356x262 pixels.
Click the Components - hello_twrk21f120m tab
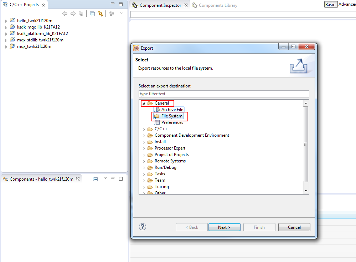tap(41, 179)
